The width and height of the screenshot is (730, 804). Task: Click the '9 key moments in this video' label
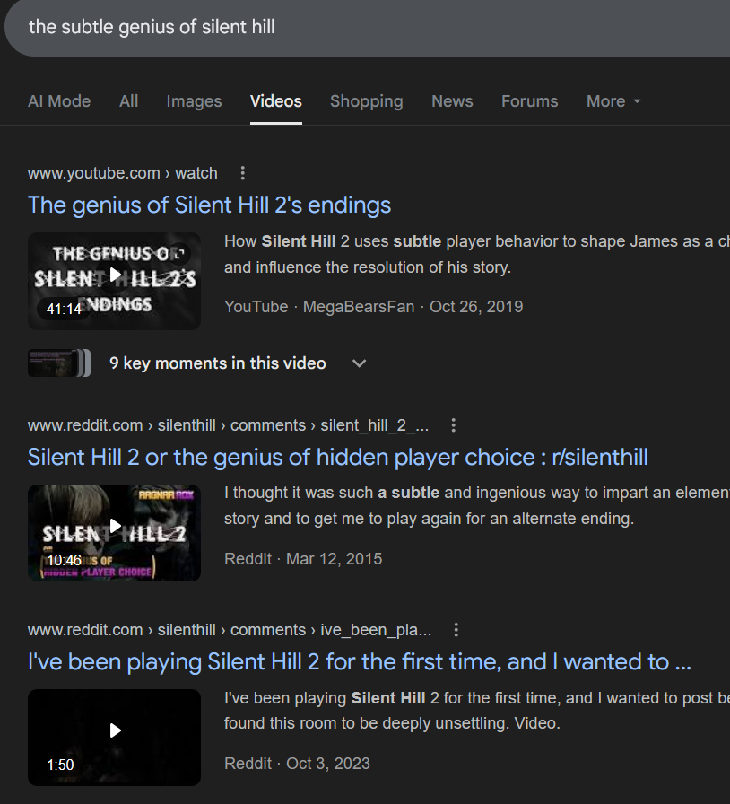(x=217, y=363)
